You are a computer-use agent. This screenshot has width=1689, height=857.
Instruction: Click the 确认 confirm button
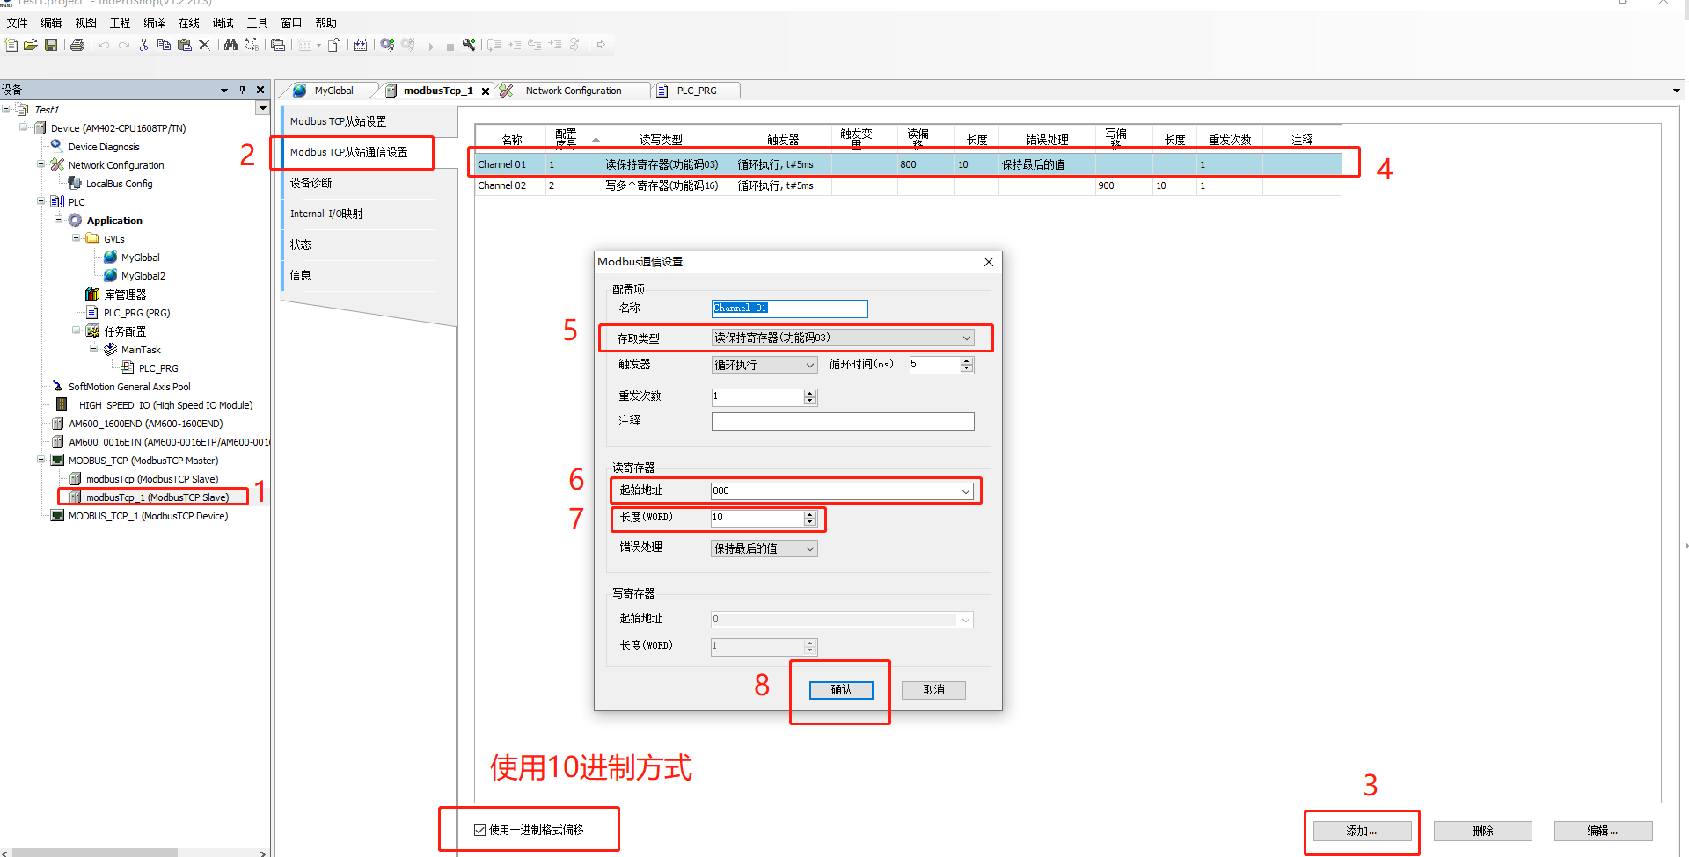pyautogui.click(x=841, y=690)
